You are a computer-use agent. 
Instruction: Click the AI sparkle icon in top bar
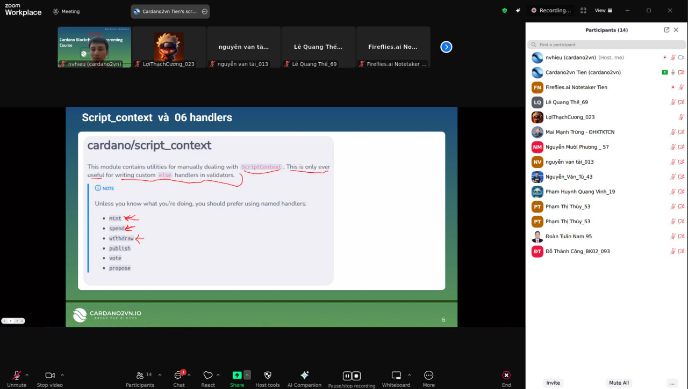(518, 10)
